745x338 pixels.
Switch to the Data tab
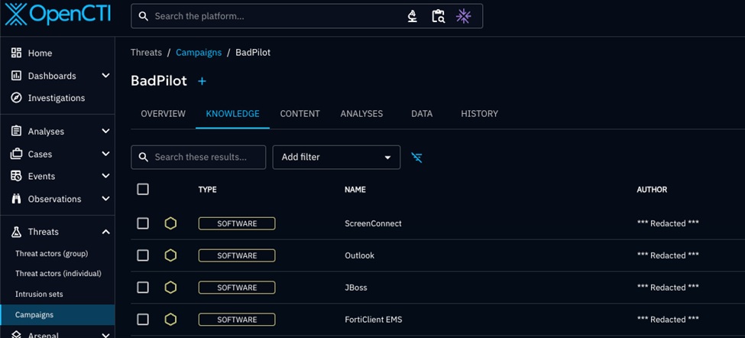click(x=422, y=114)
